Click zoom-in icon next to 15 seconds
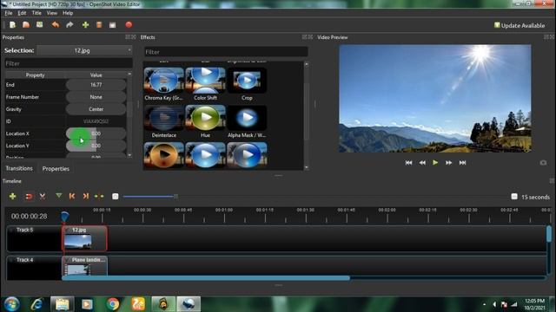Viewport: 556px width, 312px height. (514, 197)
